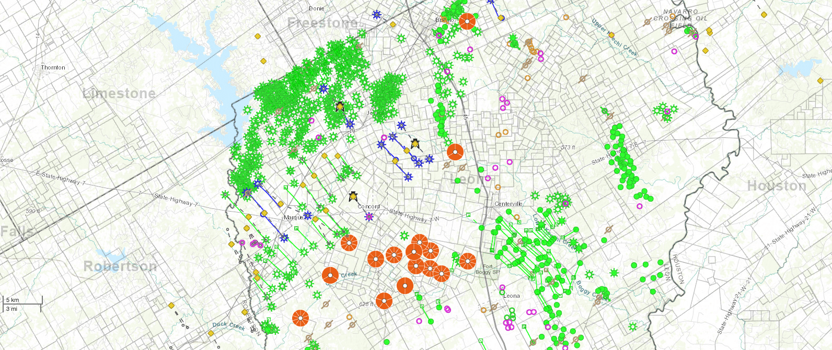
Task: Click the Concord town label
Action: (x=368, y=206)
